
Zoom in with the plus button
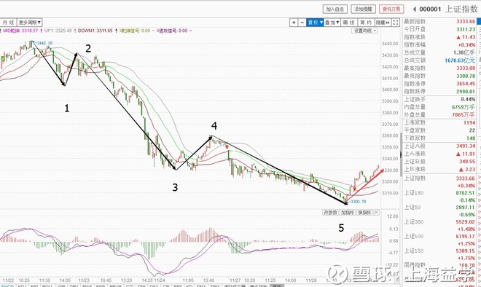coord(294,23)
